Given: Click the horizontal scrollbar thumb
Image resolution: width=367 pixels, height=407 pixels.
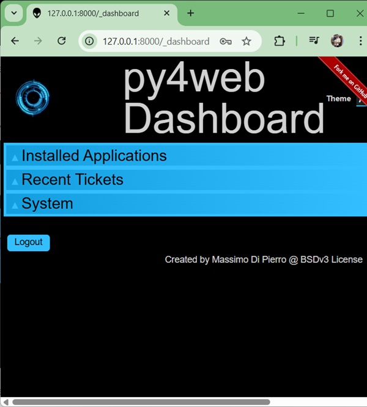Looking at the screenshot, I should [141, 402].
